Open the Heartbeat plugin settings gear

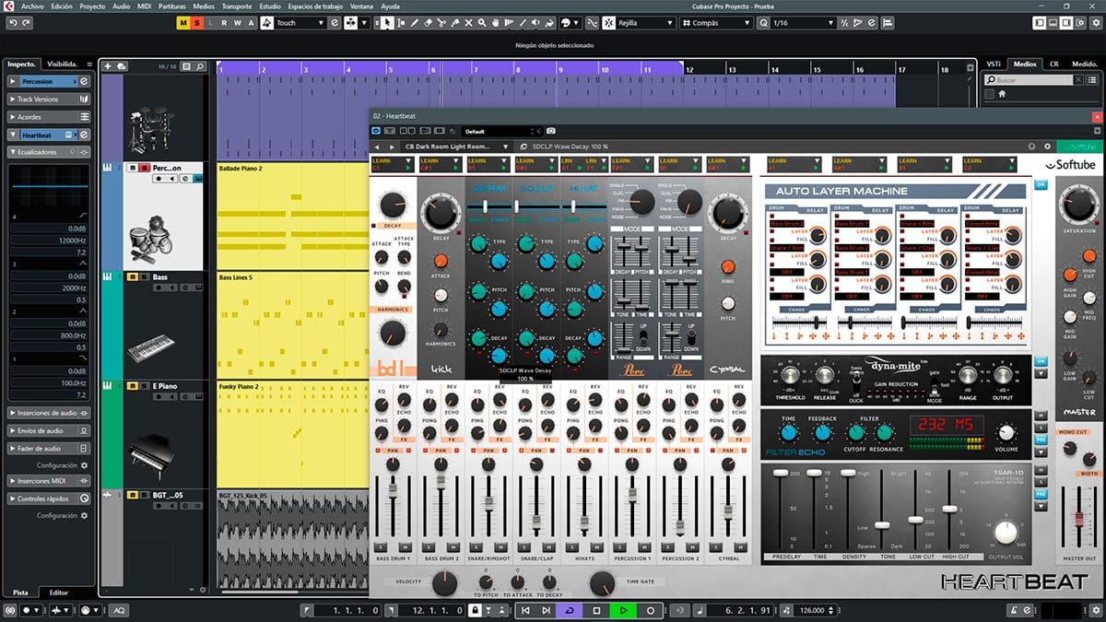pos(1047,147)
